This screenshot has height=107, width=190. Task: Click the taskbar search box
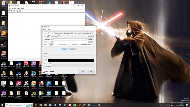(x=19, y=105)
